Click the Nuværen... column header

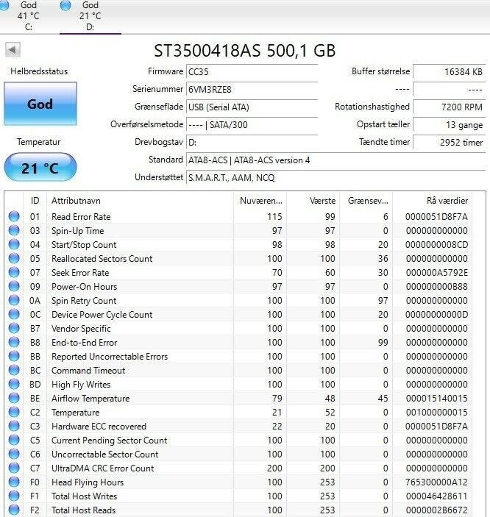[260, 201]
